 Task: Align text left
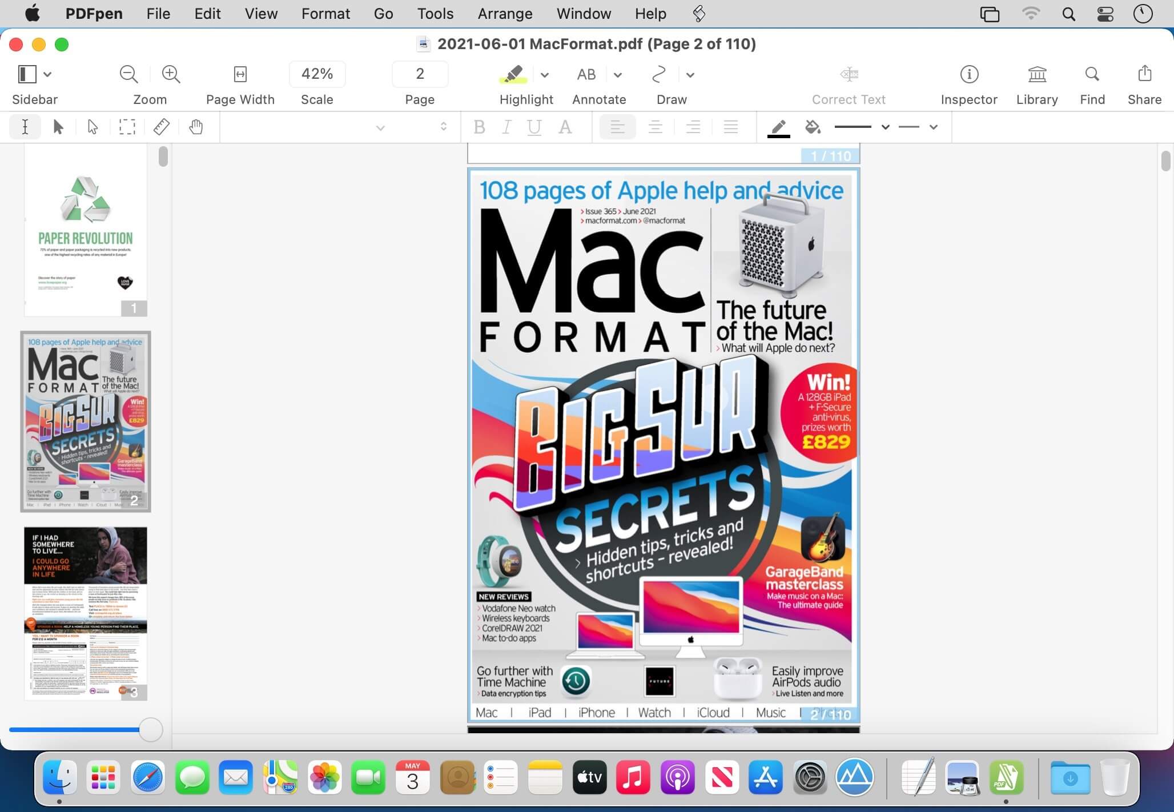click(x=617, y=127)
